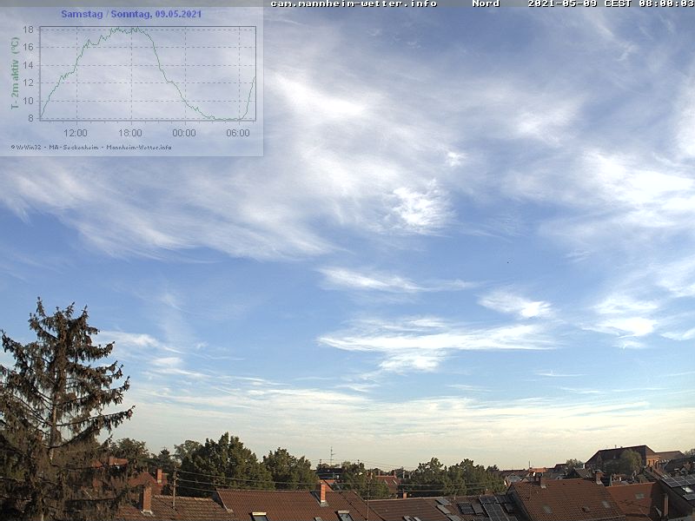Click the chart title Samstag / Sonntag, 09.05.2021
695x521 pixels.
pyautogui.click(x=131, y=14)
